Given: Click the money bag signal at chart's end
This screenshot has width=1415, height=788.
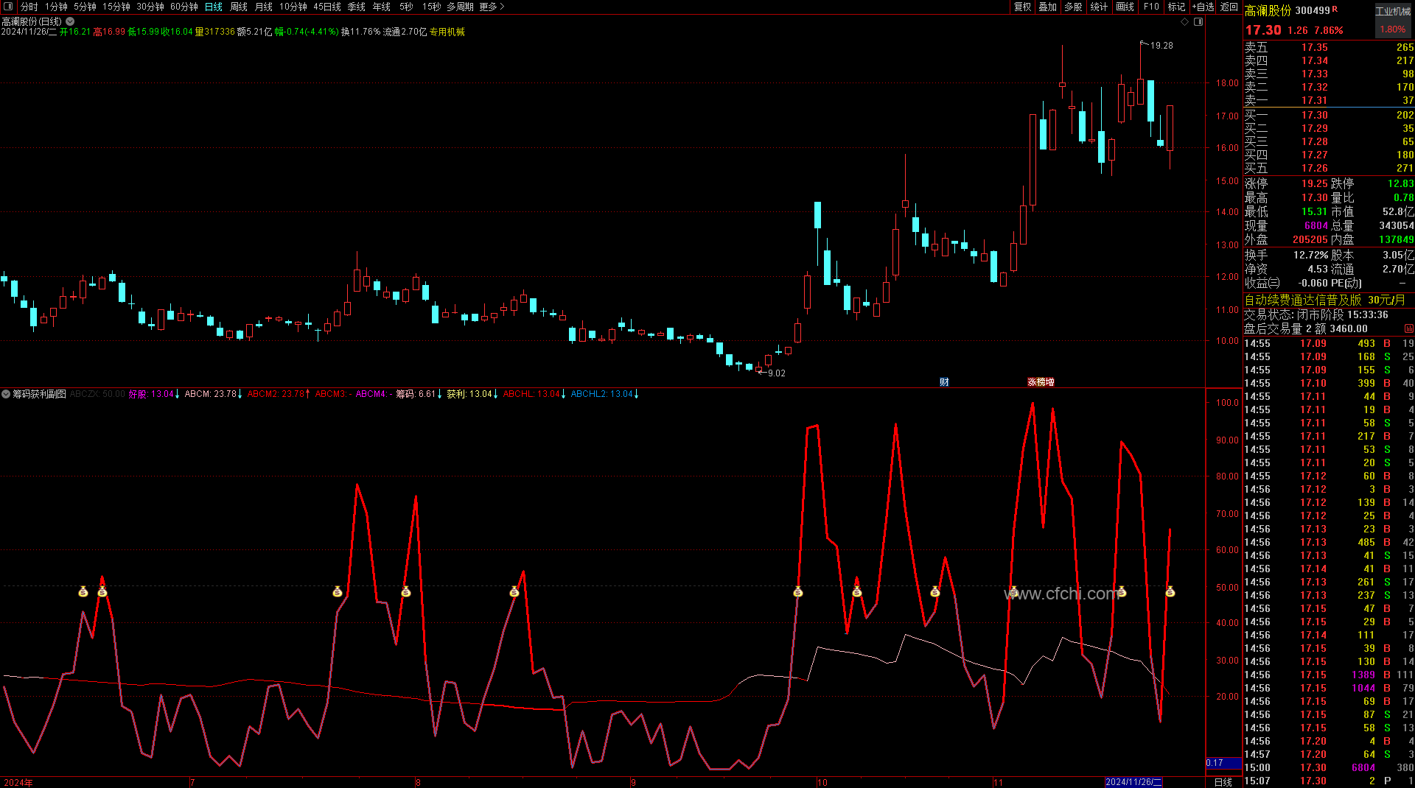Looking at the screenshot, I should click(x=1170, y=591).
